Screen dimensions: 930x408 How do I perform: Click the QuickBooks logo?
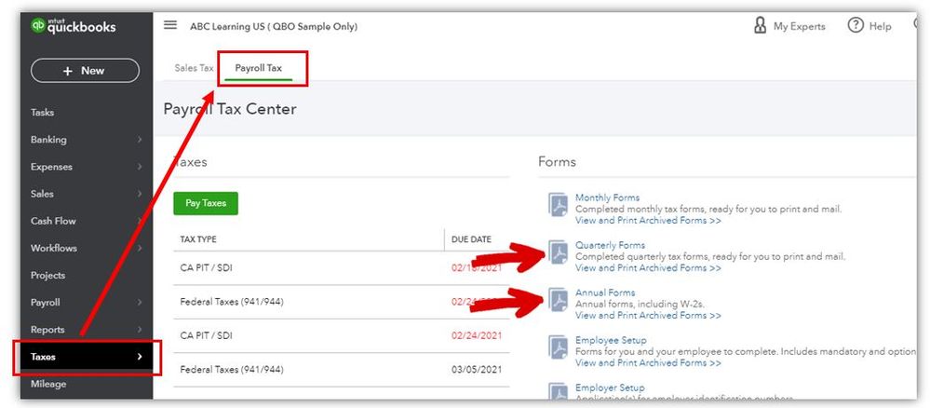click(73, 27)
